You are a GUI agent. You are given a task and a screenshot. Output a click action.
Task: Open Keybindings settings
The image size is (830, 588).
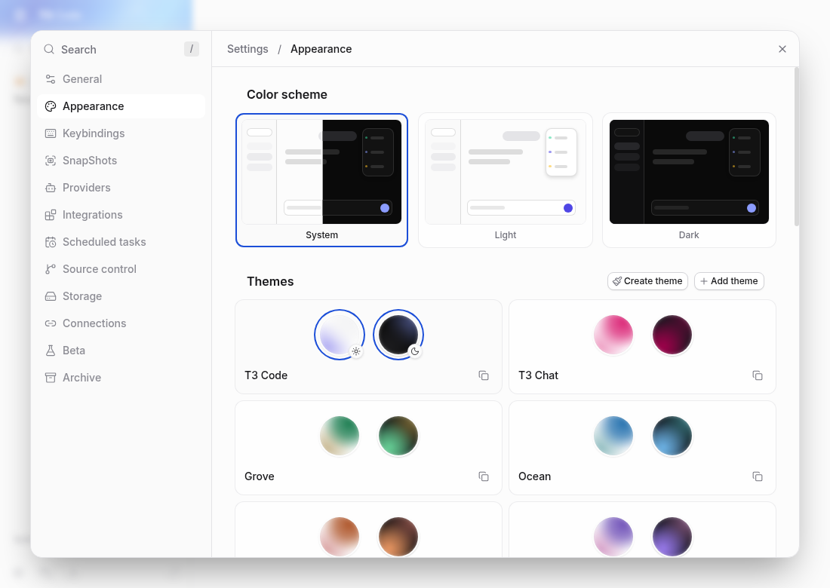click(x=121, y=133)
